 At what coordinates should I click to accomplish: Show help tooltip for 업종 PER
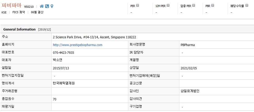pyautogui.click(x=193, y=5)
